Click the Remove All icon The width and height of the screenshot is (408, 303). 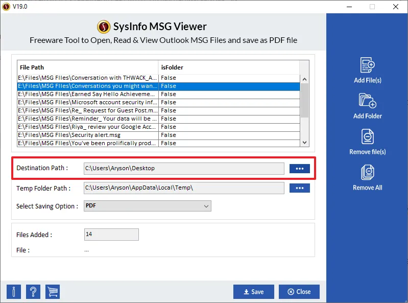pyautogui.click(x=367, y=173)
